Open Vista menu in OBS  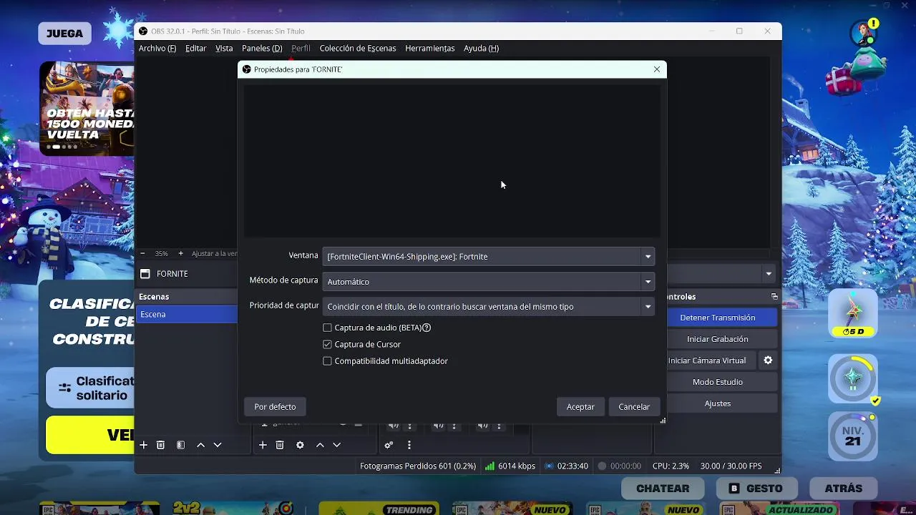(224, 48)
